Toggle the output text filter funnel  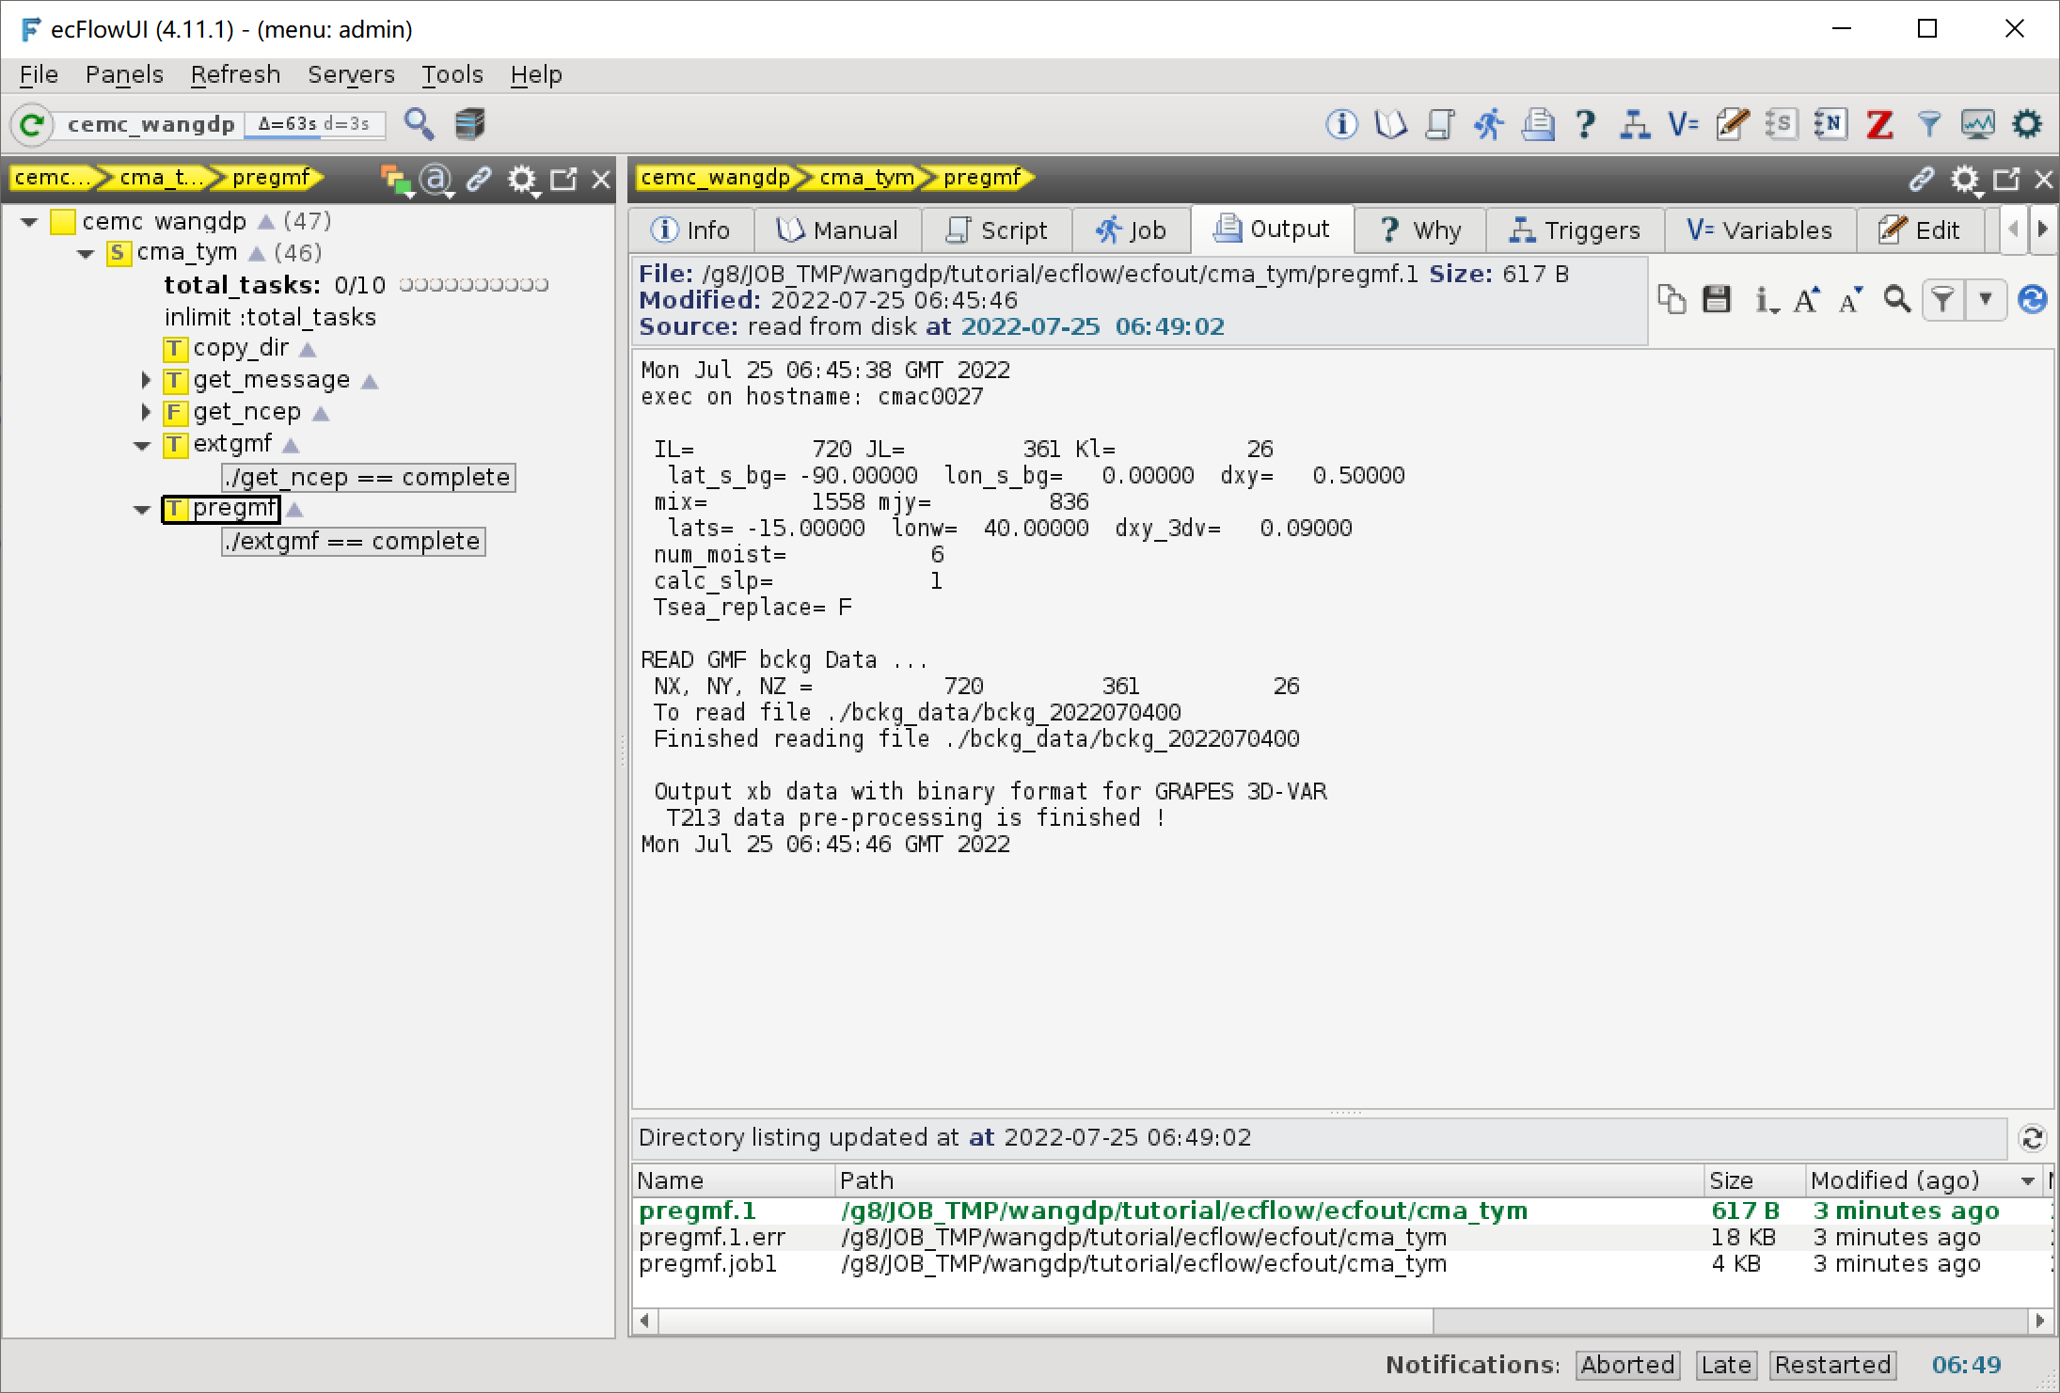[x=1942, y=300]
